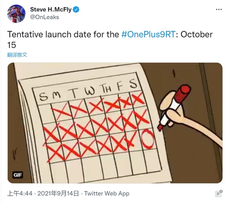Viewport: 228px width, 203px height.
Task: Open the #OnePlus9RT hashtag
Action: pos(148,35)
